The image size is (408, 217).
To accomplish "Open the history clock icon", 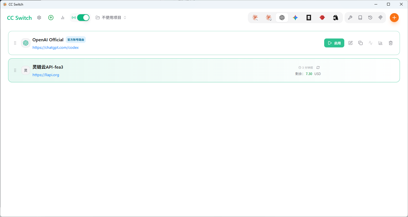I will click(x=370, y=18).
